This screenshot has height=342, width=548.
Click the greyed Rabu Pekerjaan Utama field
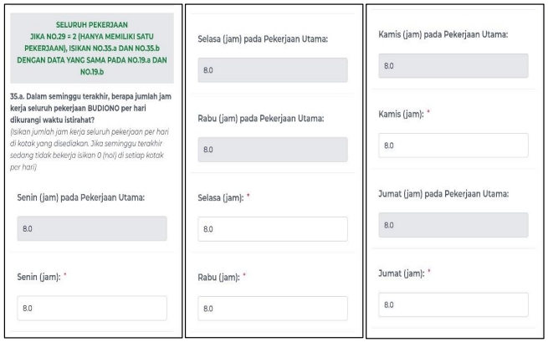pyautogui.click(x=273, y=151)
